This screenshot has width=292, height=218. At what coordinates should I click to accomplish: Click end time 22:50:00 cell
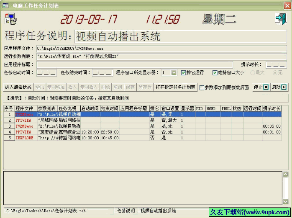pyautogui.click(x=110, y=132)
